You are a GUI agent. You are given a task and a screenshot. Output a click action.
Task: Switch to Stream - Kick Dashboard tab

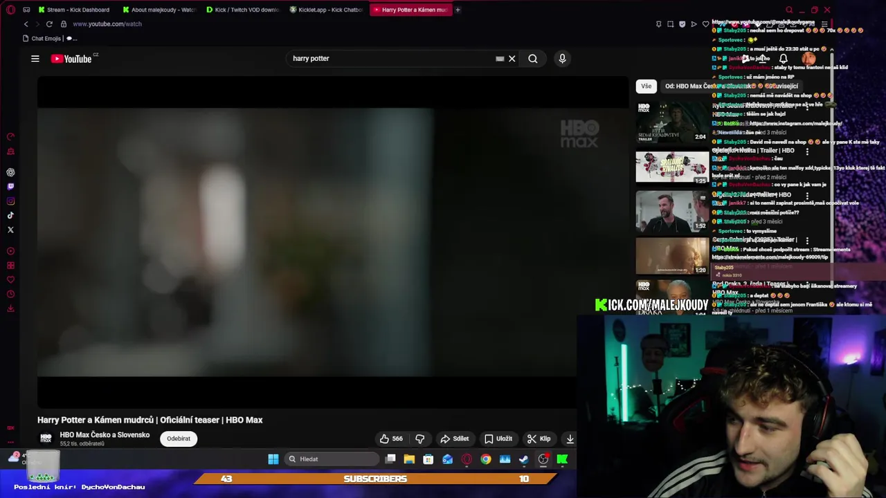coord(75,10)
